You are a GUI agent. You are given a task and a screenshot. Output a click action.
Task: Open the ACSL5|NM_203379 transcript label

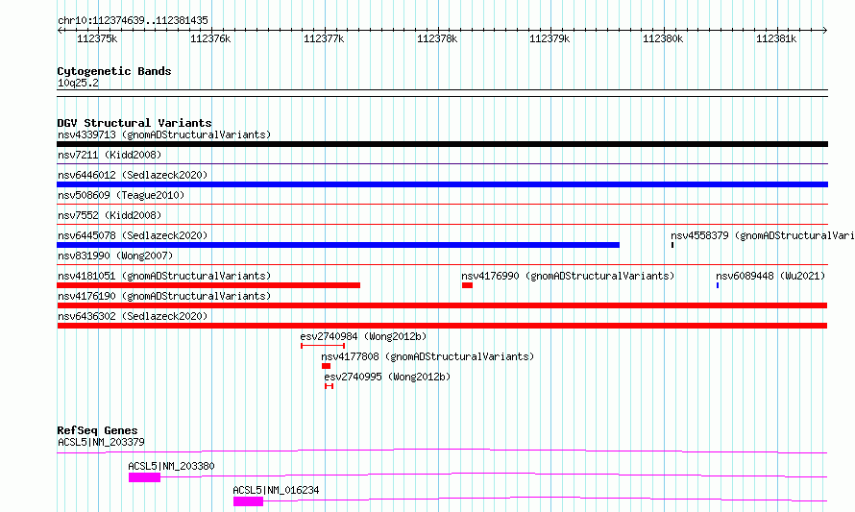point(101,442)
